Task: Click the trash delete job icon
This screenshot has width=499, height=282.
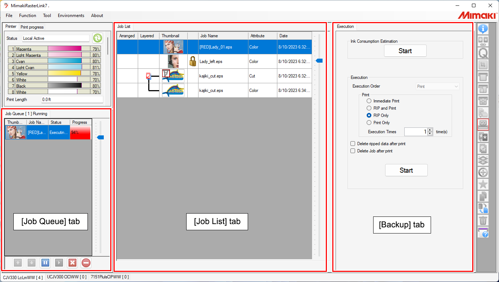Action: click(x=483, y=220)
